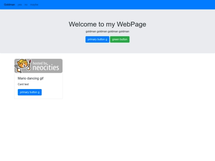This screenshot has height=161, width=215.
Task: Click the 'Card test' text
Action: pos(23,84)
